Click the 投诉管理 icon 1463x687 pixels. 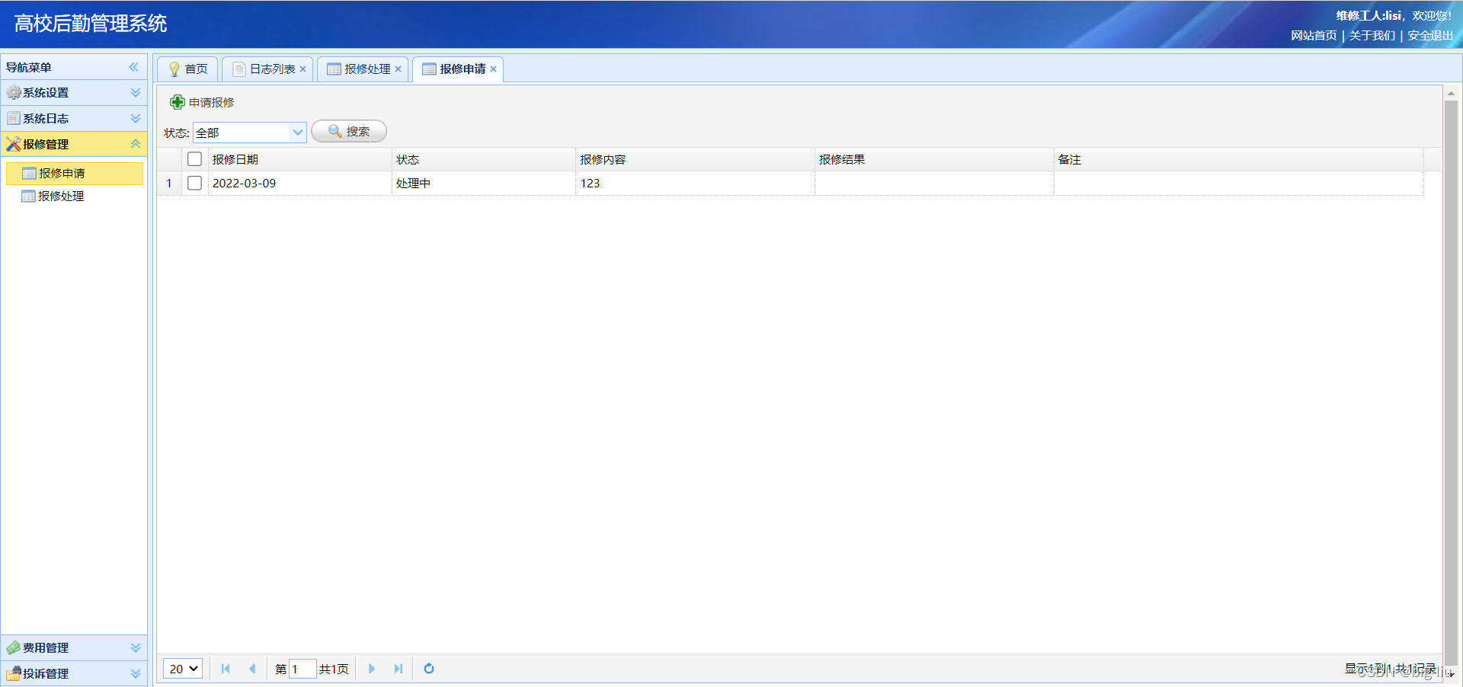(14, 673)
